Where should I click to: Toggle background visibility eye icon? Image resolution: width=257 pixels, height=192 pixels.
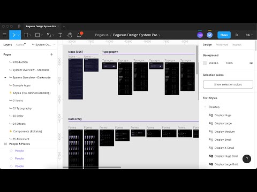(x=251, y=63)
